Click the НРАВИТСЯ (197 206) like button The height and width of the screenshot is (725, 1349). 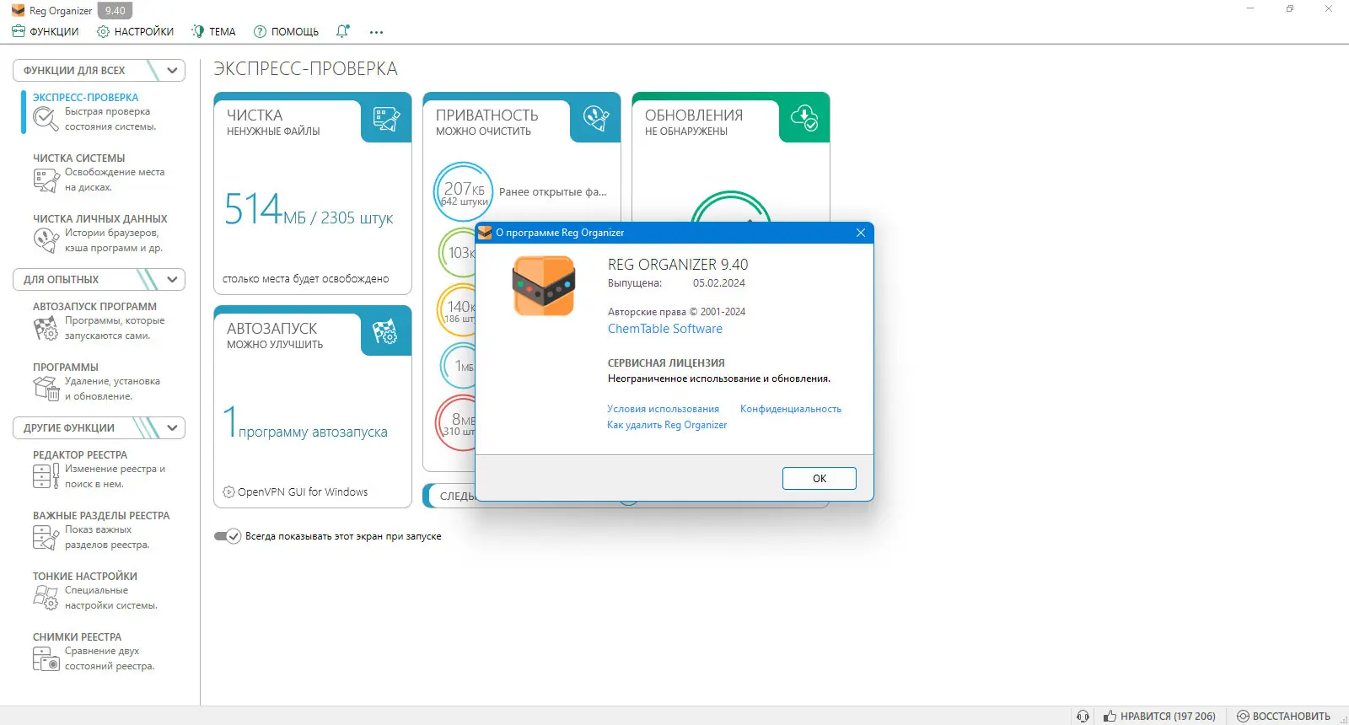(1159, 716)
